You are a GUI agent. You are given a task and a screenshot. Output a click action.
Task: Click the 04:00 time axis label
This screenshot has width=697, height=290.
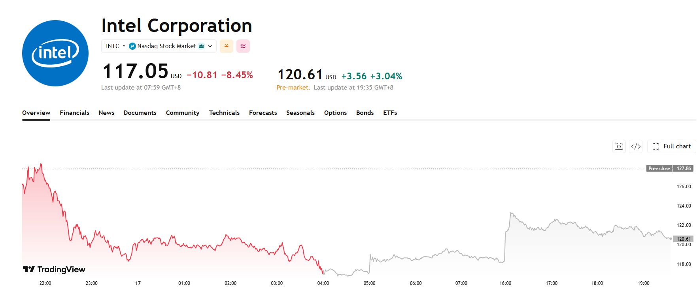pyautogui.click(x=323, y=283)
